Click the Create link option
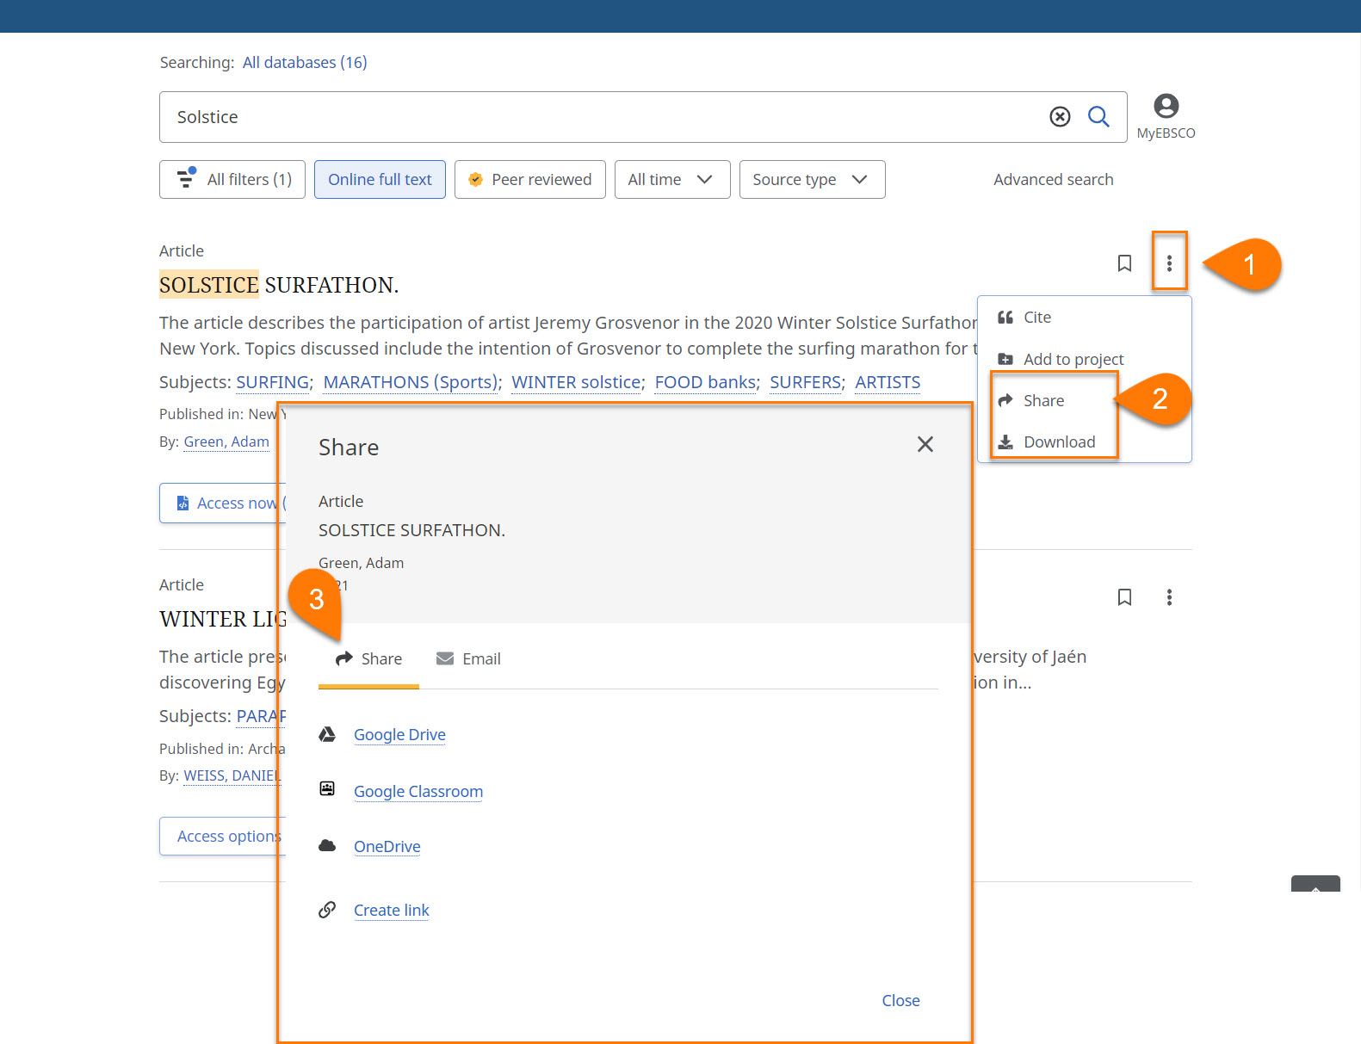 tap(392, 910)
